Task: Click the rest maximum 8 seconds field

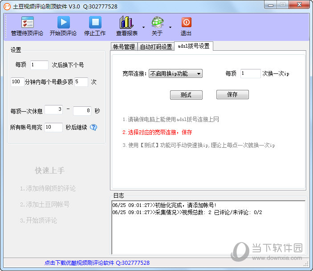Action: coord(82,111)
